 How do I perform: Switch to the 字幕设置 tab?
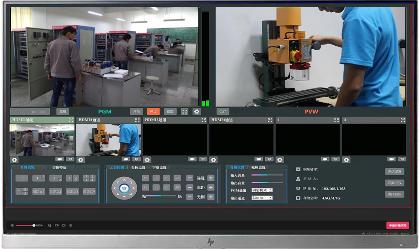(159, 167)
